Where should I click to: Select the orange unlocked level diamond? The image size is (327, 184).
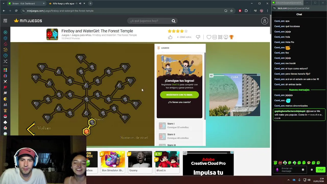pos(86,132)
